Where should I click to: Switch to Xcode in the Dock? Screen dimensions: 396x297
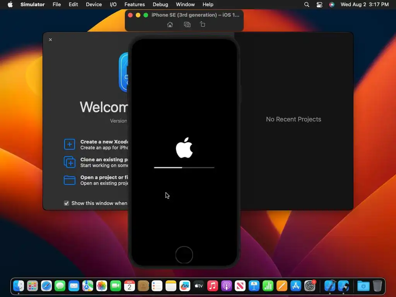click(x=330, y=286)
